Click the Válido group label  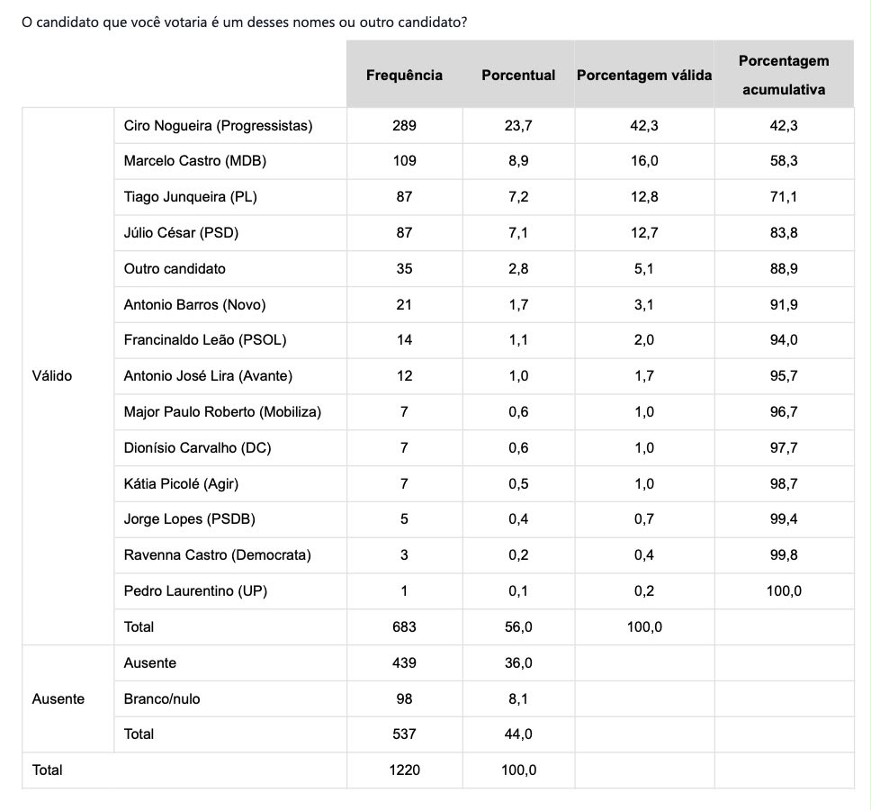(51, 376)
